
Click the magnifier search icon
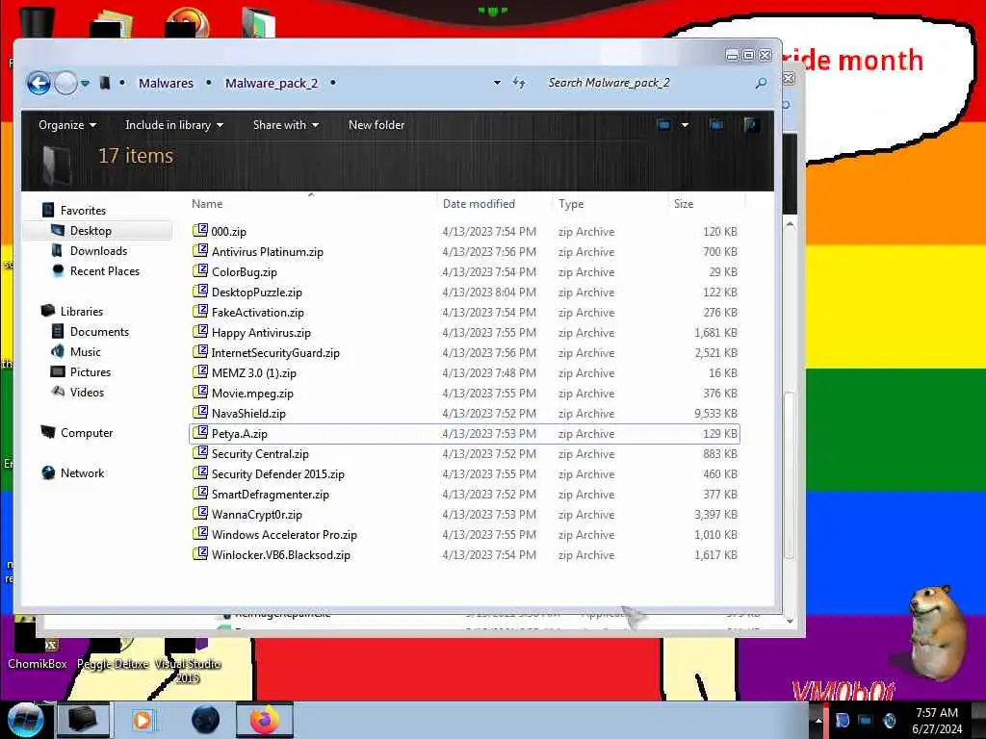point(761,83)
